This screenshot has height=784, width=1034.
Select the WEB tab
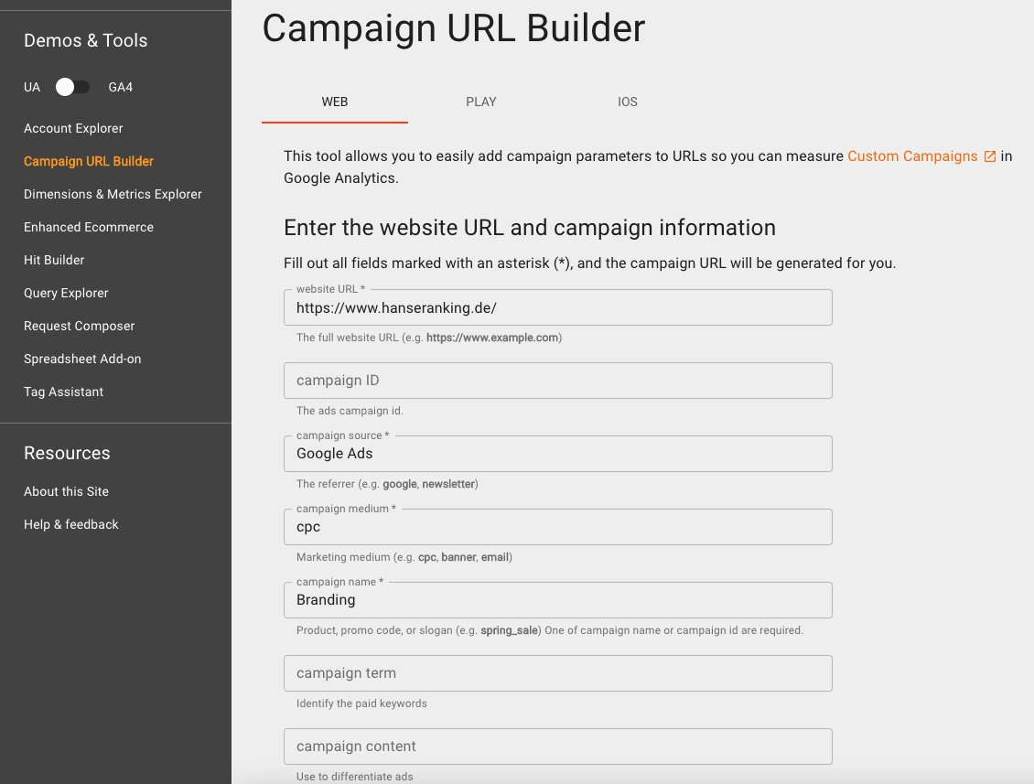point(334,102)
